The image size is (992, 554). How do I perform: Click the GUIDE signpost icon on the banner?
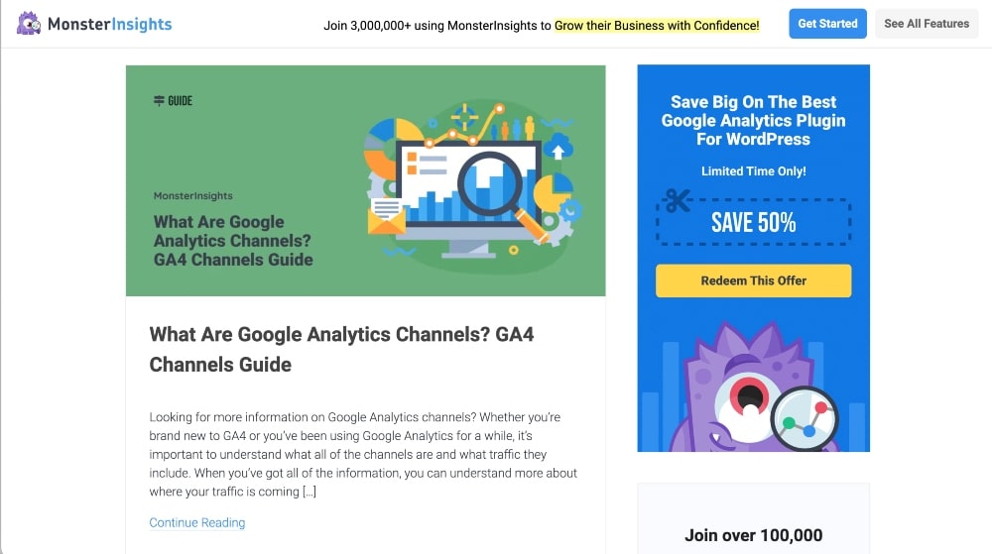point(159,101)
